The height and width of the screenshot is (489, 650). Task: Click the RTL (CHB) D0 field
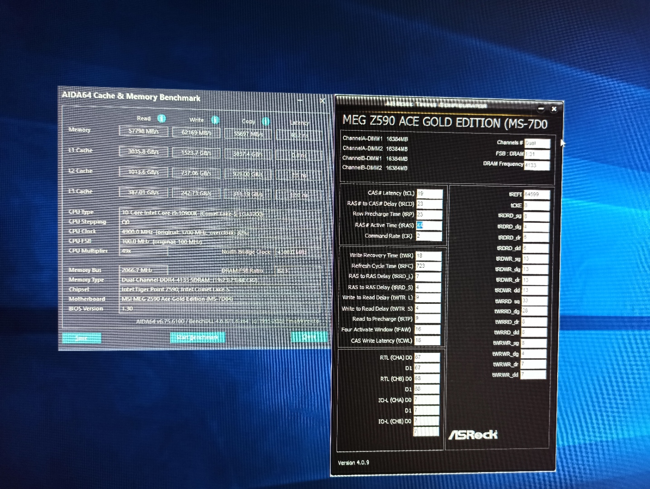click(427, 379)
